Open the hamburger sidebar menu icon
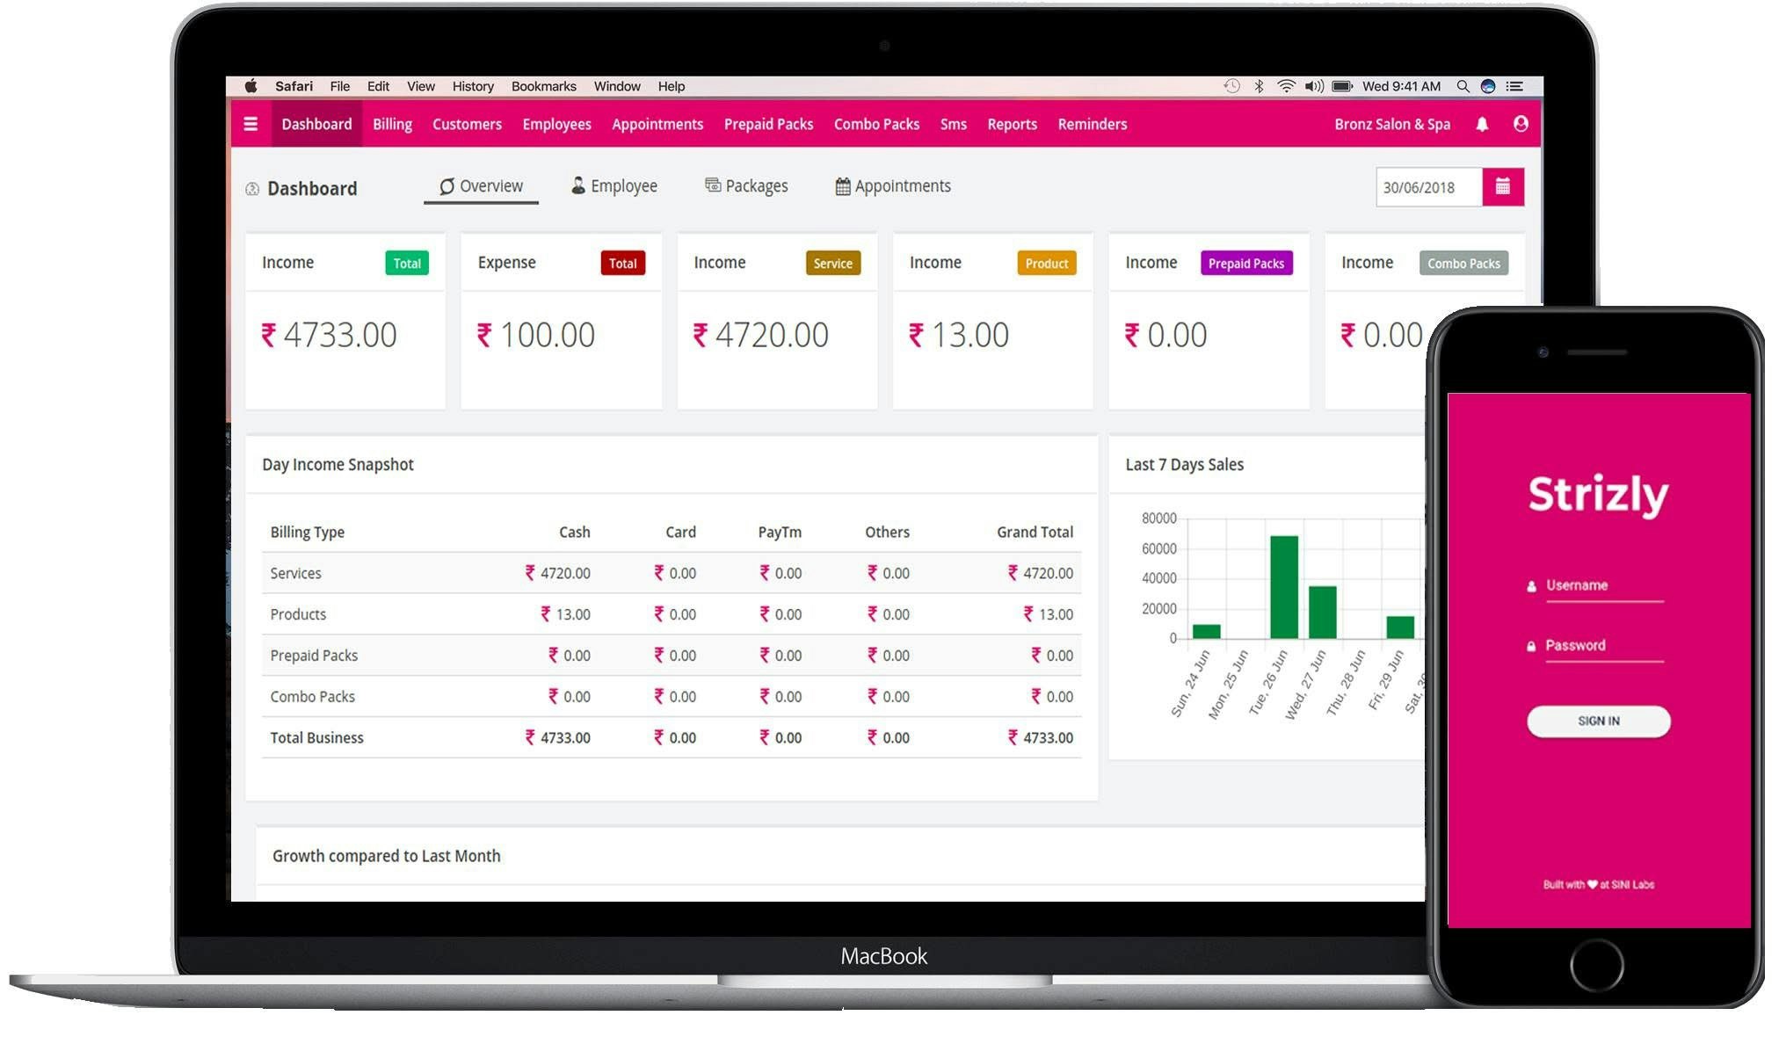This screenshot has height=1037, width=1779. 251,124
